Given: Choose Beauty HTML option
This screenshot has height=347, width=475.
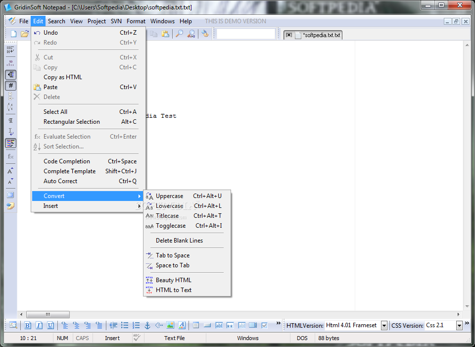Looking at the screenshot, I should click(x=187, y=280).
